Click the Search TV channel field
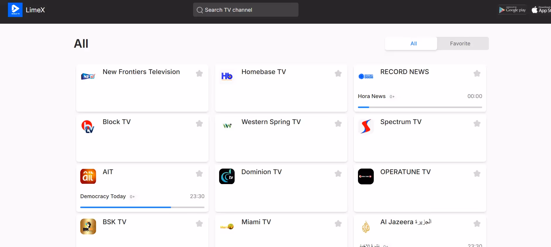551x247 pixels. point(245,10)
